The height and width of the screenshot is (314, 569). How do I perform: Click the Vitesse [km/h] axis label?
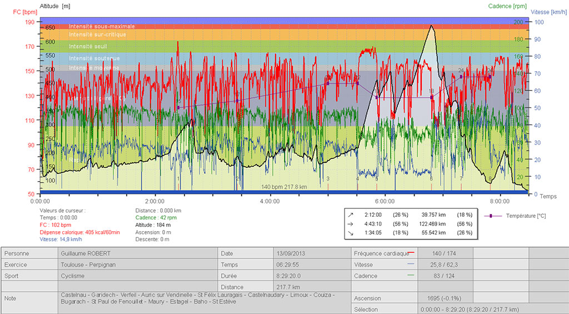549,12
